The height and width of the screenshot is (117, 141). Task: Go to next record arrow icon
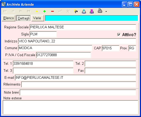pyautogui.click(x=21, y=11)
